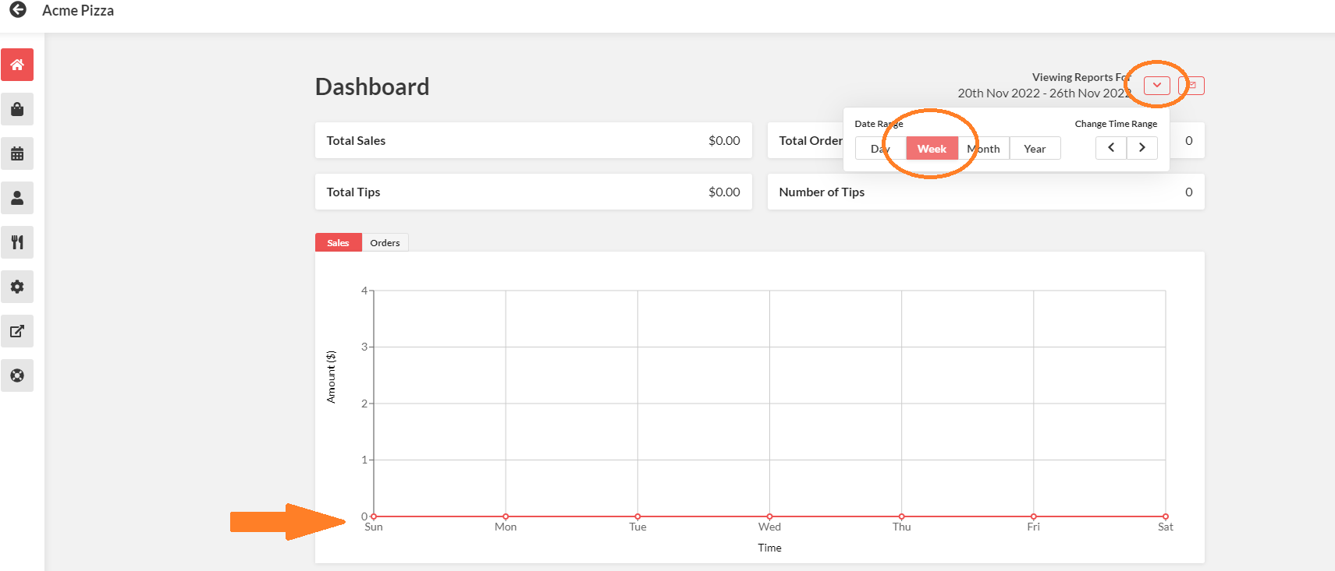The width and height of the screenshot is (1335, 571).
Task: Open the settings gear sidebar icon
Action: coord(17,287)
